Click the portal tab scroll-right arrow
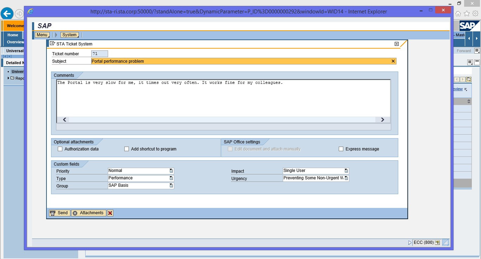 pos(476,38)
